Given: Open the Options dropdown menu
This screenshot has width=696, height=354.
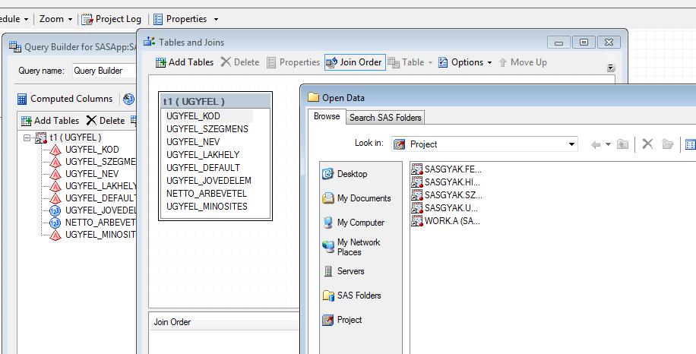Looking at the screenshot, I should tap(465, 62).
